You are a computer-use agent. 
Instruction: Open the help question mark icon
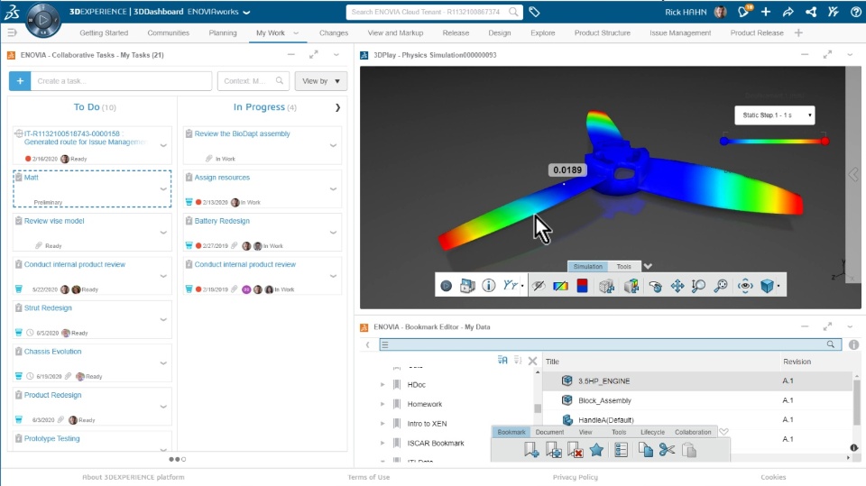[x=855, y=12]
